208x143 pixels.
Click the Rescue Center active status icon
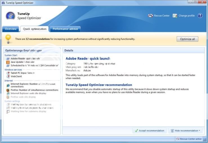point(178,139)
